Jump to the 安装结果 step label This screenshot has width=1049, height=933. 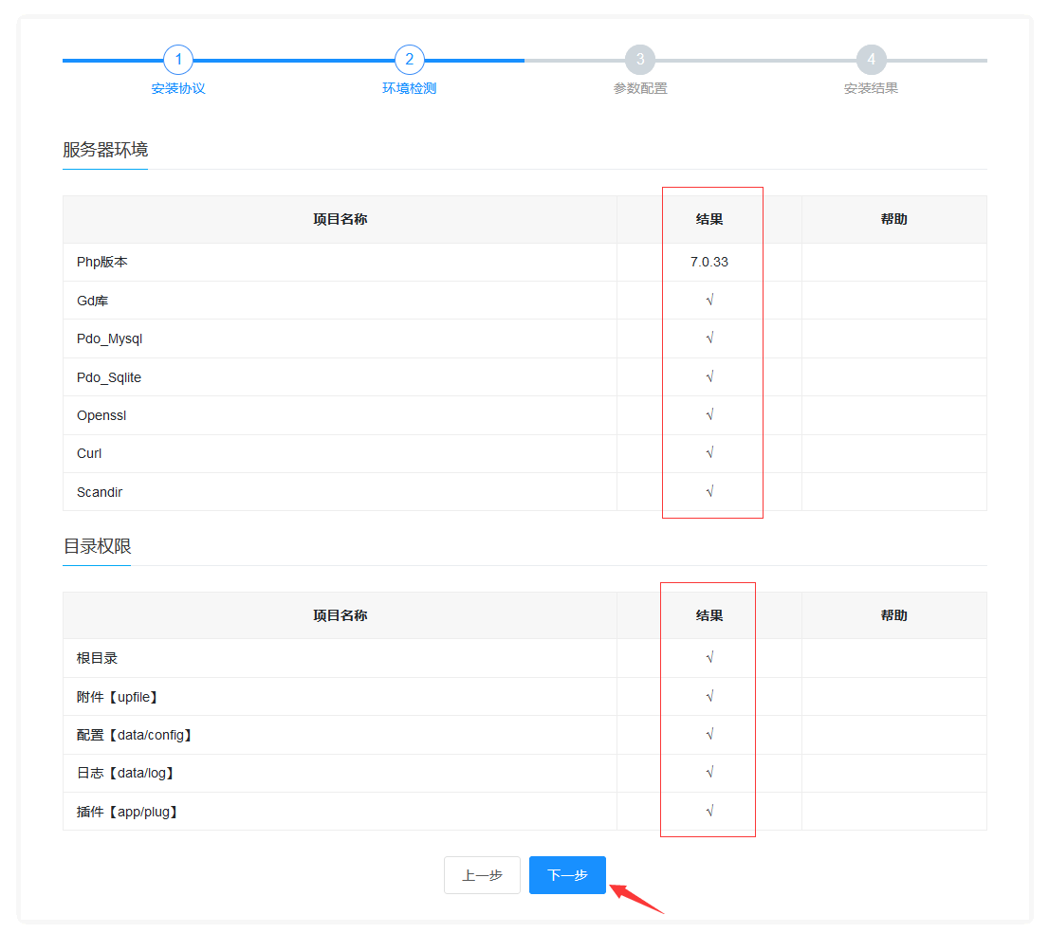pos(871,88)
